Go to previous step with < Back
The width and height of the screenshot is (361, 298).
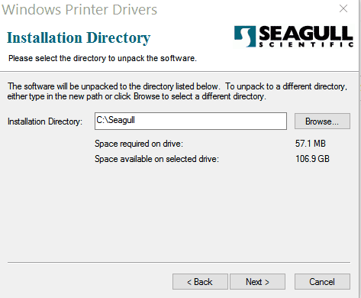pos(200,282)
